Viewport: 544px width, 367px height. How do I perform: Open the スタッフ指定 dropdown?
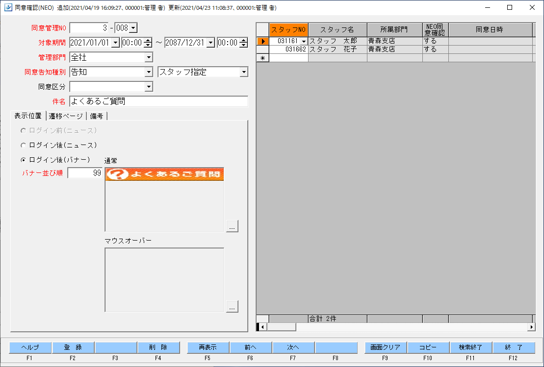pos(243,73)
